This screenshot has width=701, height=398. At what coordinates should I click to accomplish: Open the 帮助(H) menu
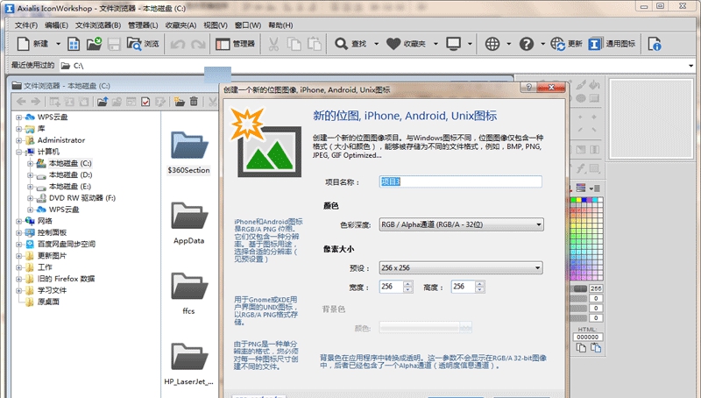click(x=280, y=25)
